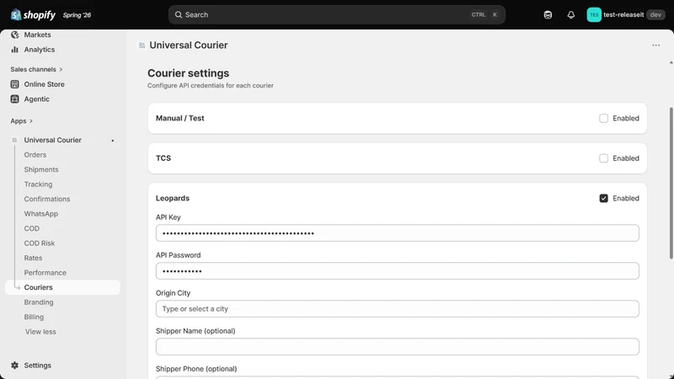Go to WhatsApp subpage
Viewport: 674px width, 379px height.
pos(40,214)
